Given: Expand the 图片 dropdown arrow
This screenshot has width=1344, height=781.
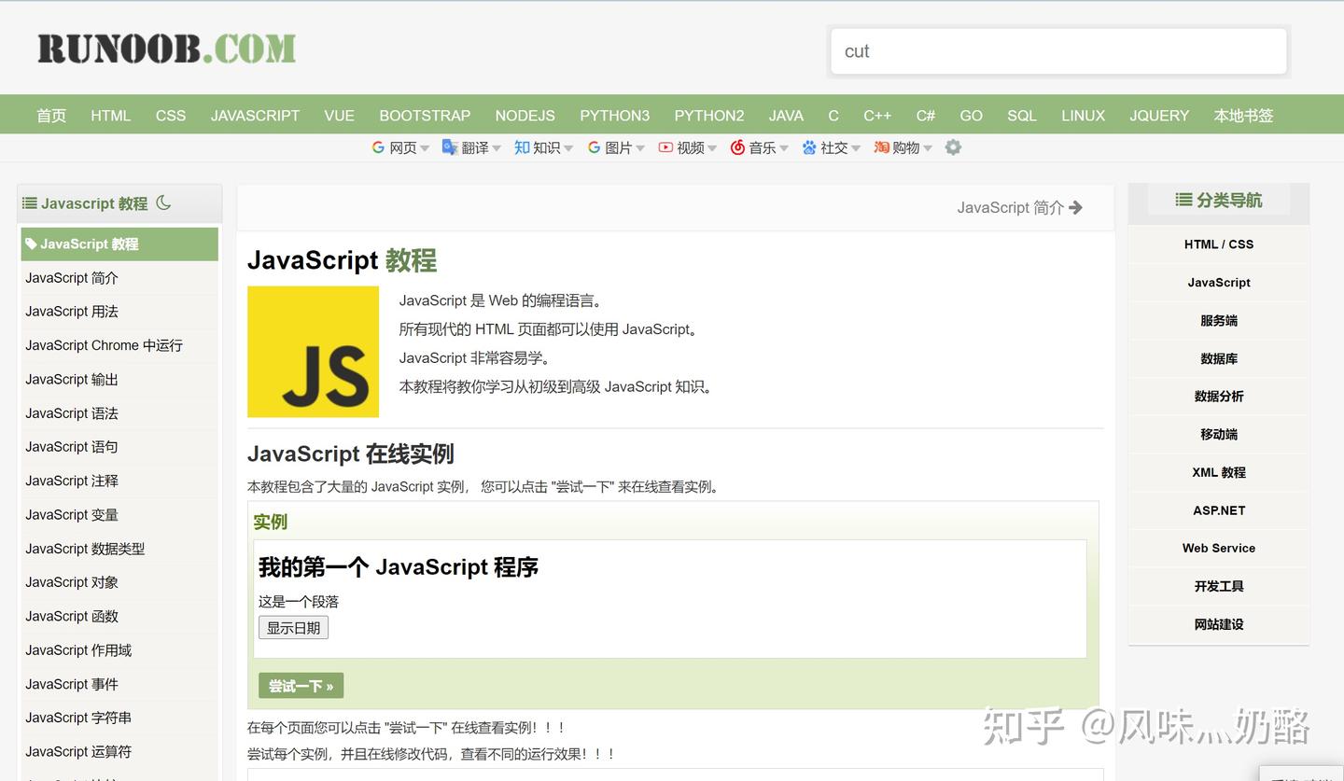Looking at the screenshot, I should coord(640,148).
